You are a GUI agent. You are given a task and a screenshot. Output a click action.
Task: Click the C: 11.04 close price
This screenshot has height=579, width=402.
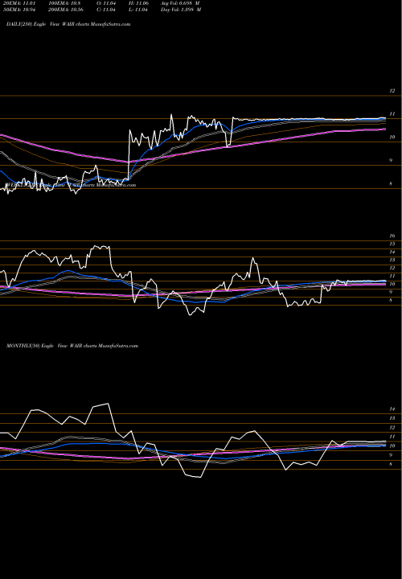[107, 10]
